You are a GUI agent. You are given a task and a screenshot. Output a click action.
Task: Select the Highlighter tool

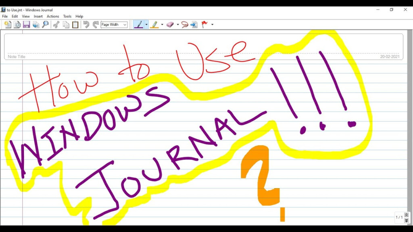pos(154,25)
